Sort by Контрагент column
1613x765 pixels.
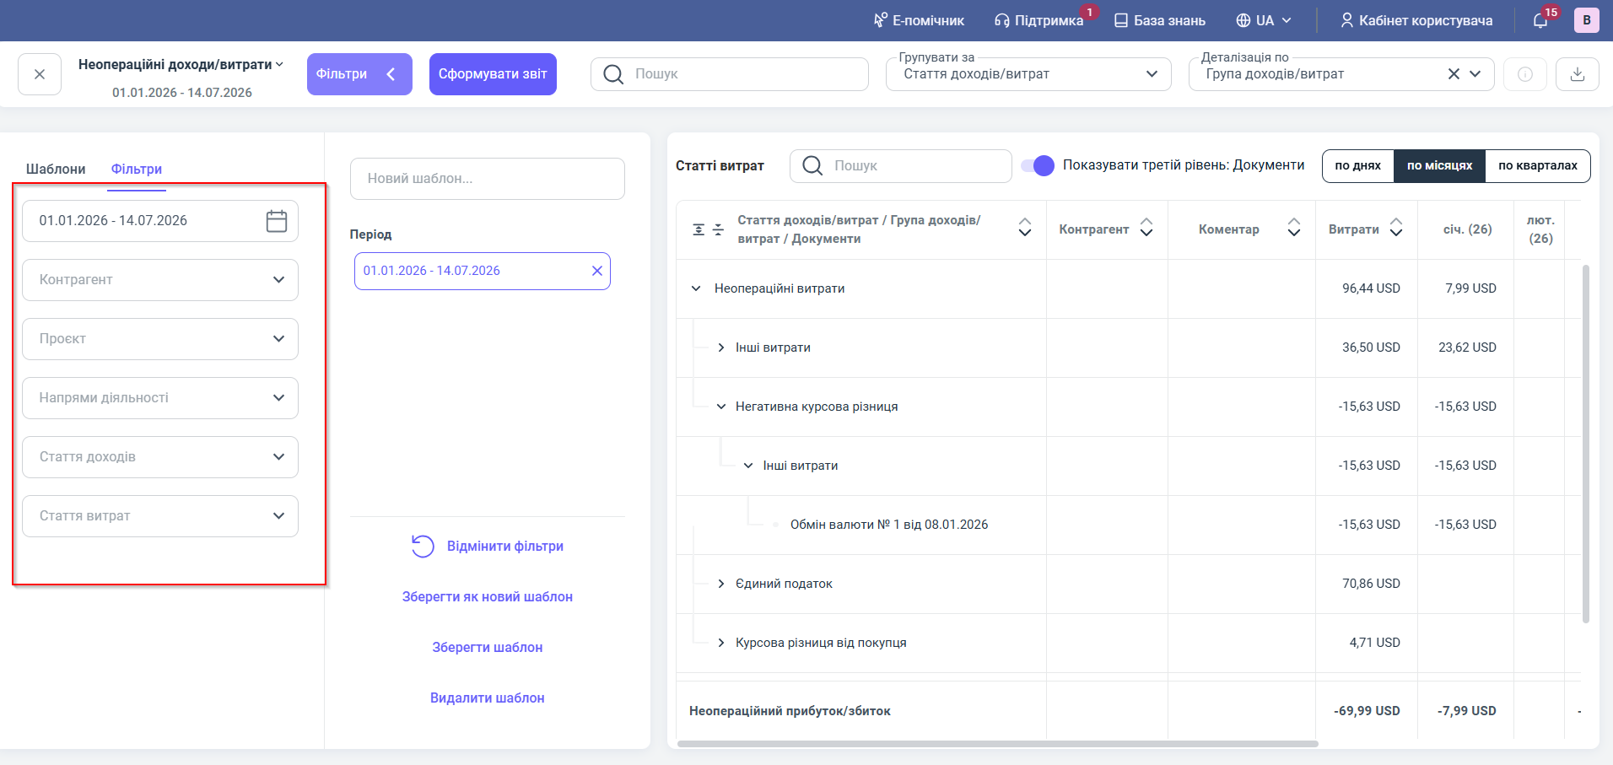pyautogui.click(x=1146, y=228)
